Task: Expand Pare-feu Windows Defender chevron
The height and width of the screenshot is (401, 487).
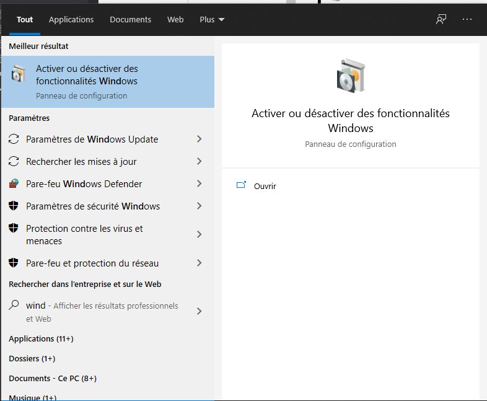Action: click(200, 183)
